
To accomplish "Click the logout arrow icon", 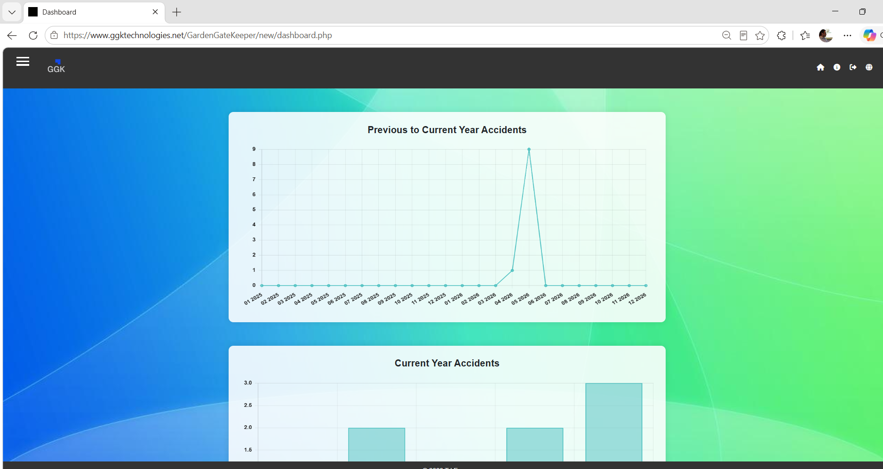I will pos(853,67).
